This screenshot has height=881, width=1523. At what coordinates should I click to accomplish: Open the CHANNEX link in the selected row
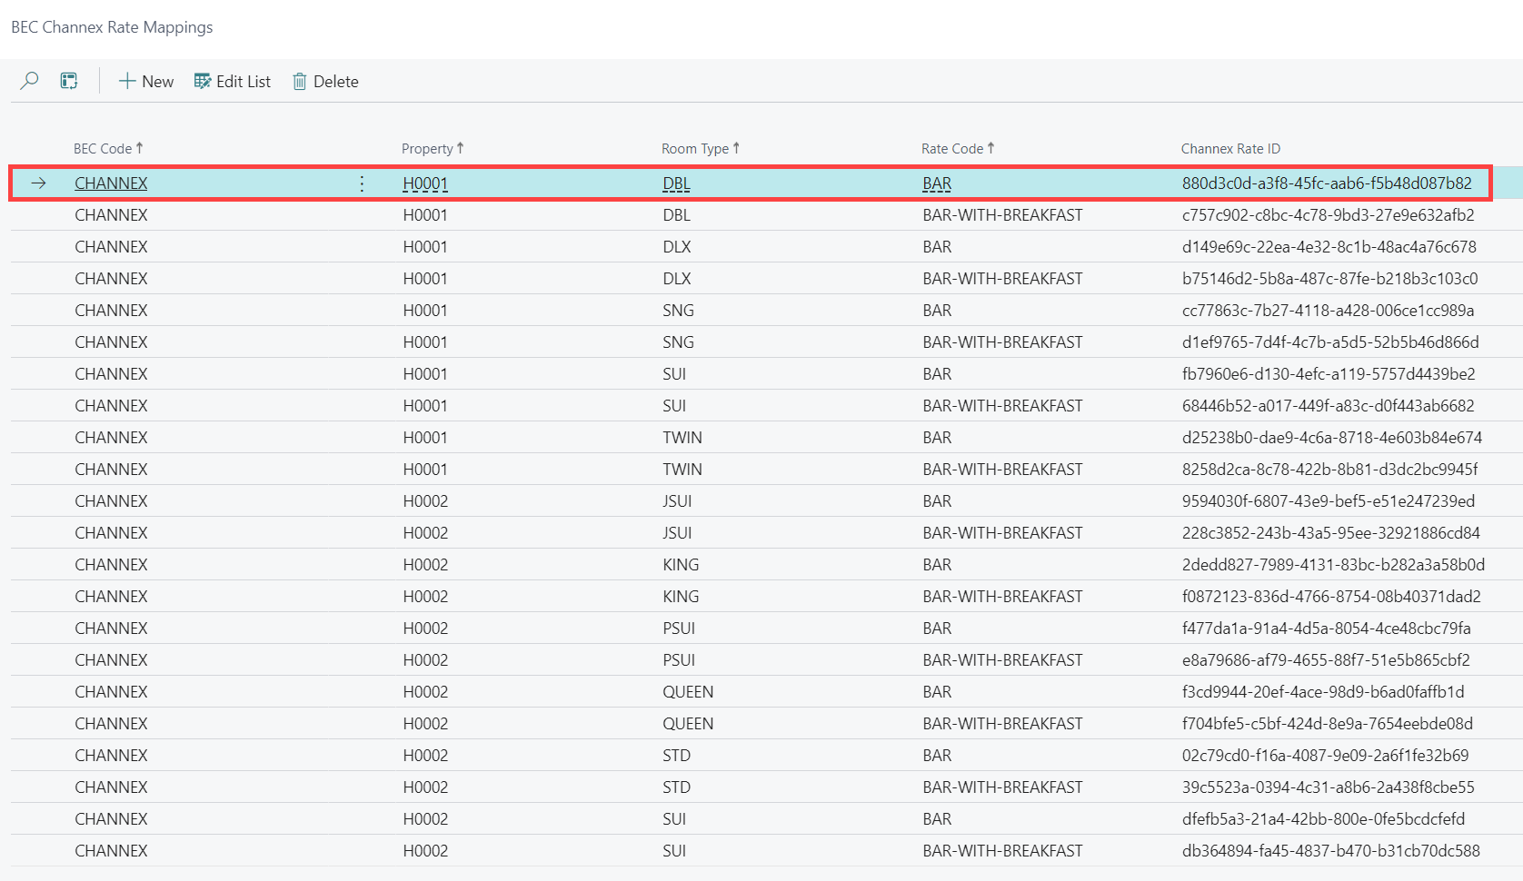coord(111,183)
